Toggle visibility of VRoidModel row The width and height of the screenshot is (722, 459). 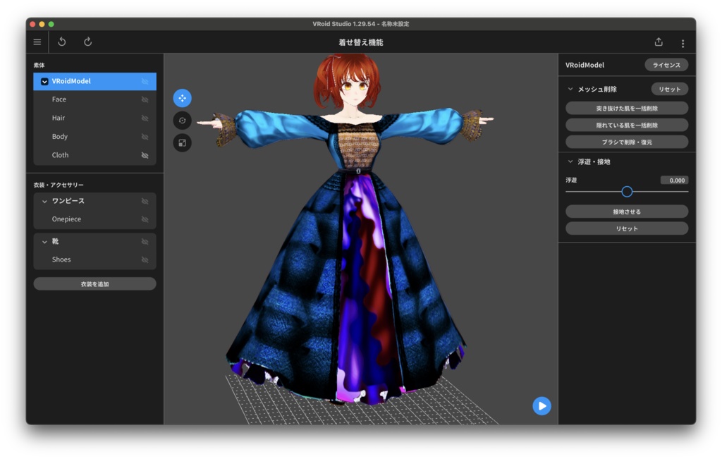[x=145, y=82]
